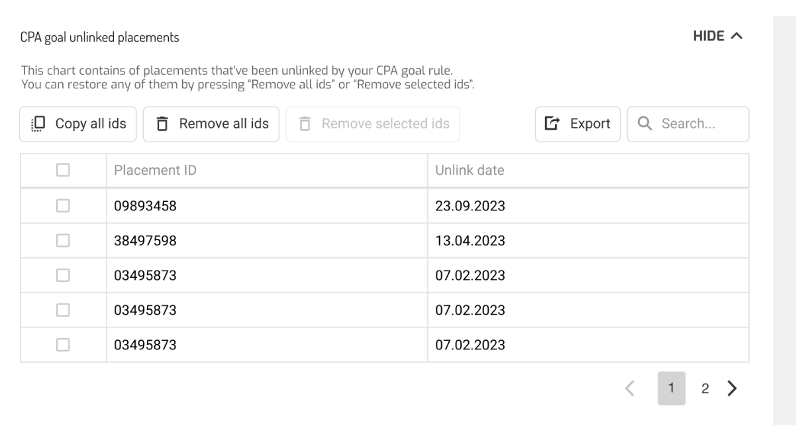Select page 1 in pagination
Image resolution: width=808 pixels, height=438 pixels.
click(x=672, y=389)
